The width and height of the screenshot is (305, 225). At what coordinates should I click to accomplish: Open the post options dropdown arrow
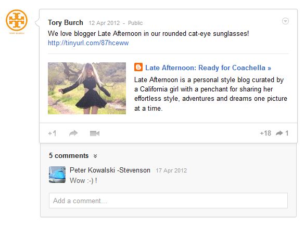coord(285,21)
